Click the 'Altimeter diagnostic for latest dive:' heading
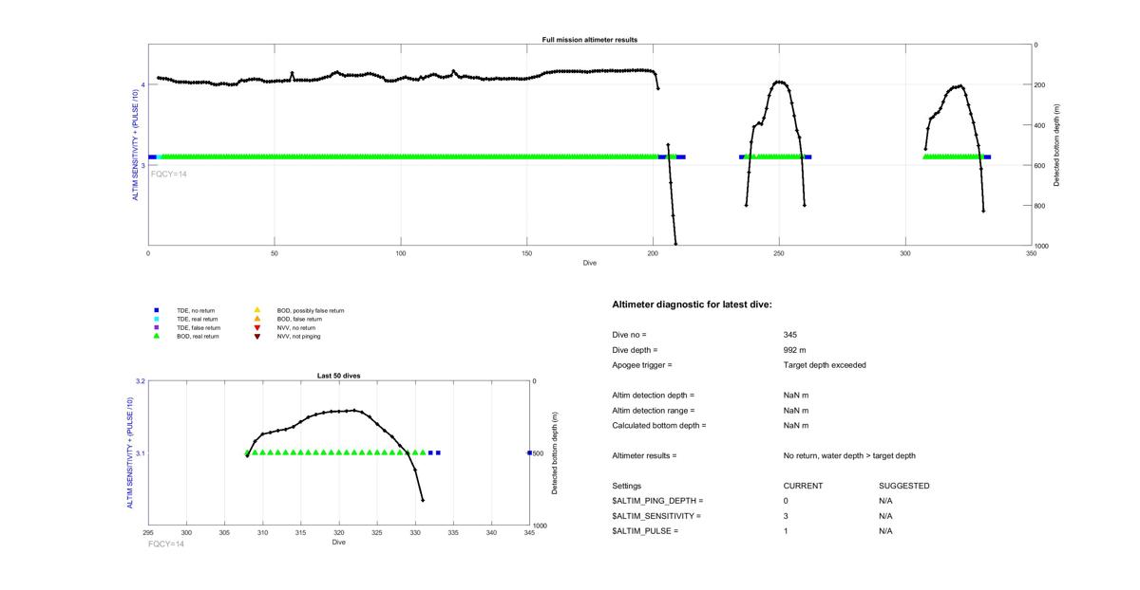 click(692, 304)
